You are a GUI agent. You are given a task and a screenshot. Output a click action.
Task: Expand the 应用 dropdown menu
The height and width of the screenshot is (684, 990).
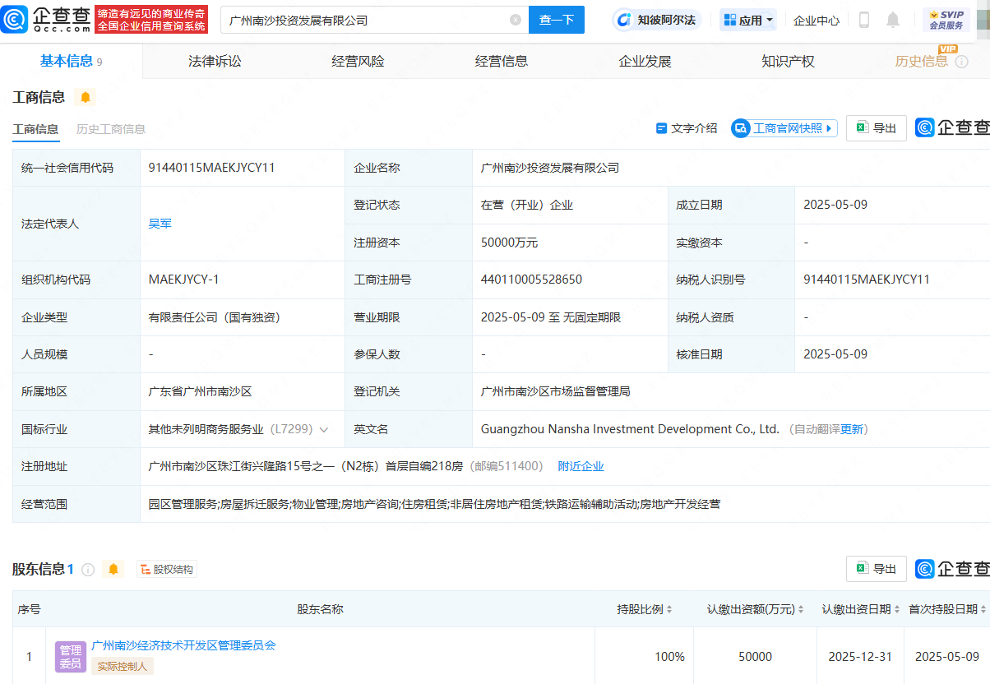748,20
